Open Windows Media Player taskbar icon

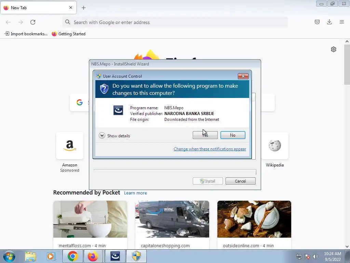coord(51,256)
